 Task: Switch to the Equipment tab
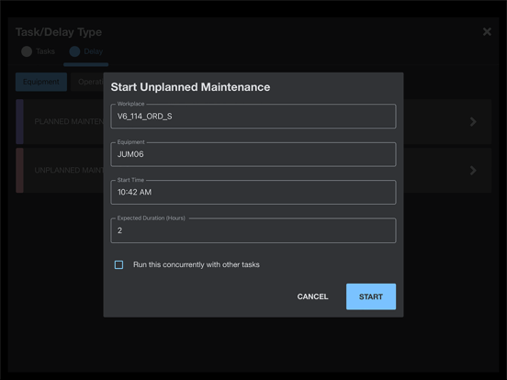(x=41, y=82)
